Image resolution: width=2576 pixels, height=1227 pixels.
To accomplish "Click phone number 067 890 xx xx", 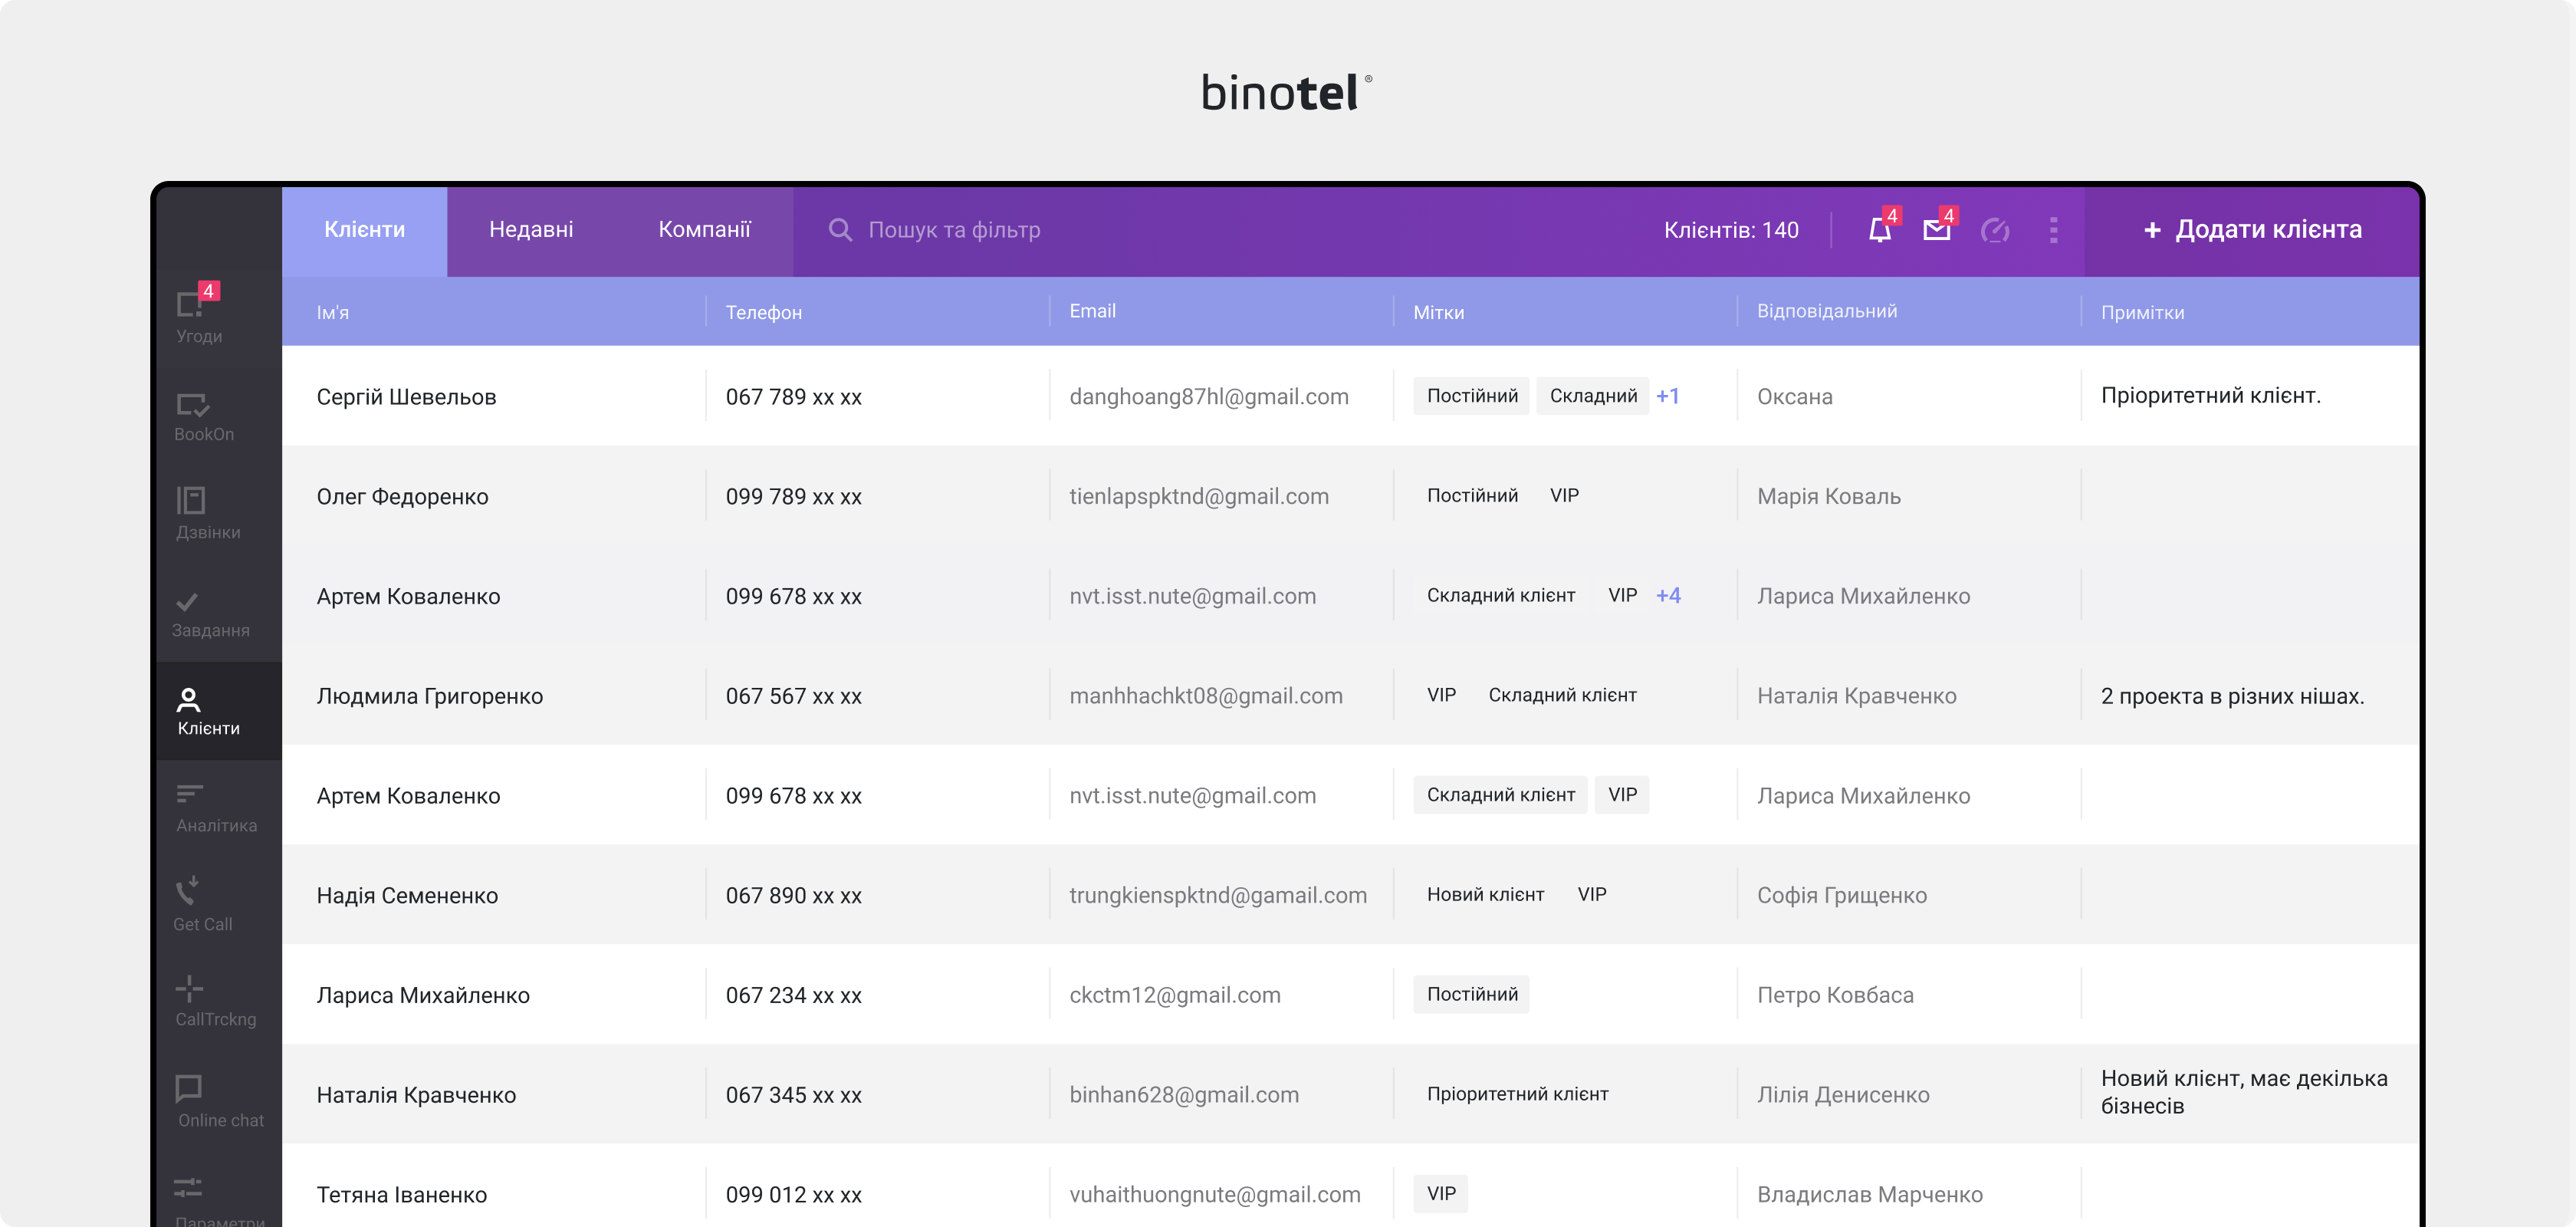I will pos(794,896).
